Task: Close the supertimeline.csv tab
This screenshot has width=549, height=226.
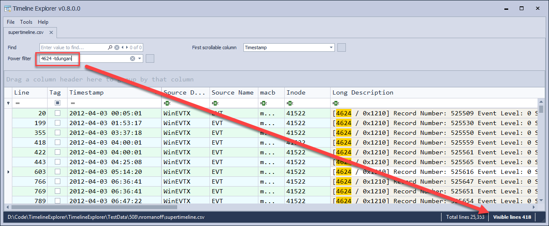Action: click(x=51, y=32)
